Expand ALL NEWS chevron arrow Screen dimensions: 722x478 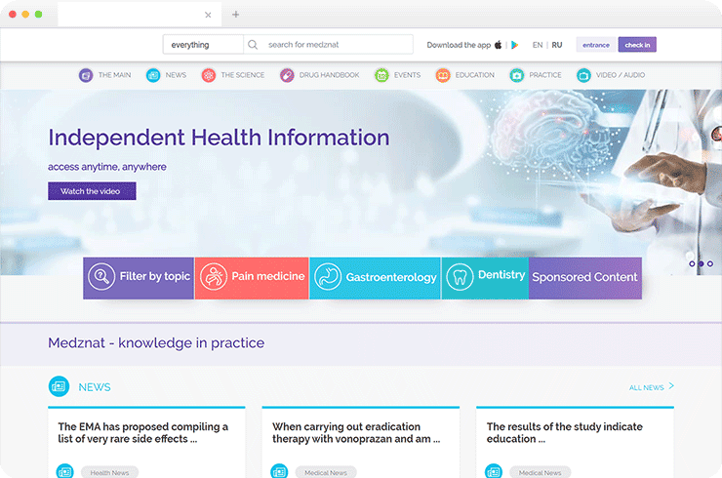pyautogui.click(x=671, y=386)
